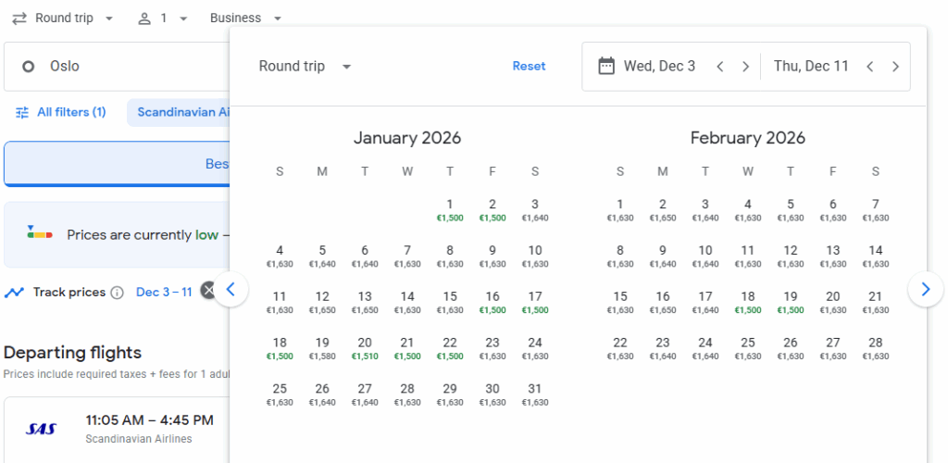Step return date back one day
948x463 pixels.
[869, 67]
